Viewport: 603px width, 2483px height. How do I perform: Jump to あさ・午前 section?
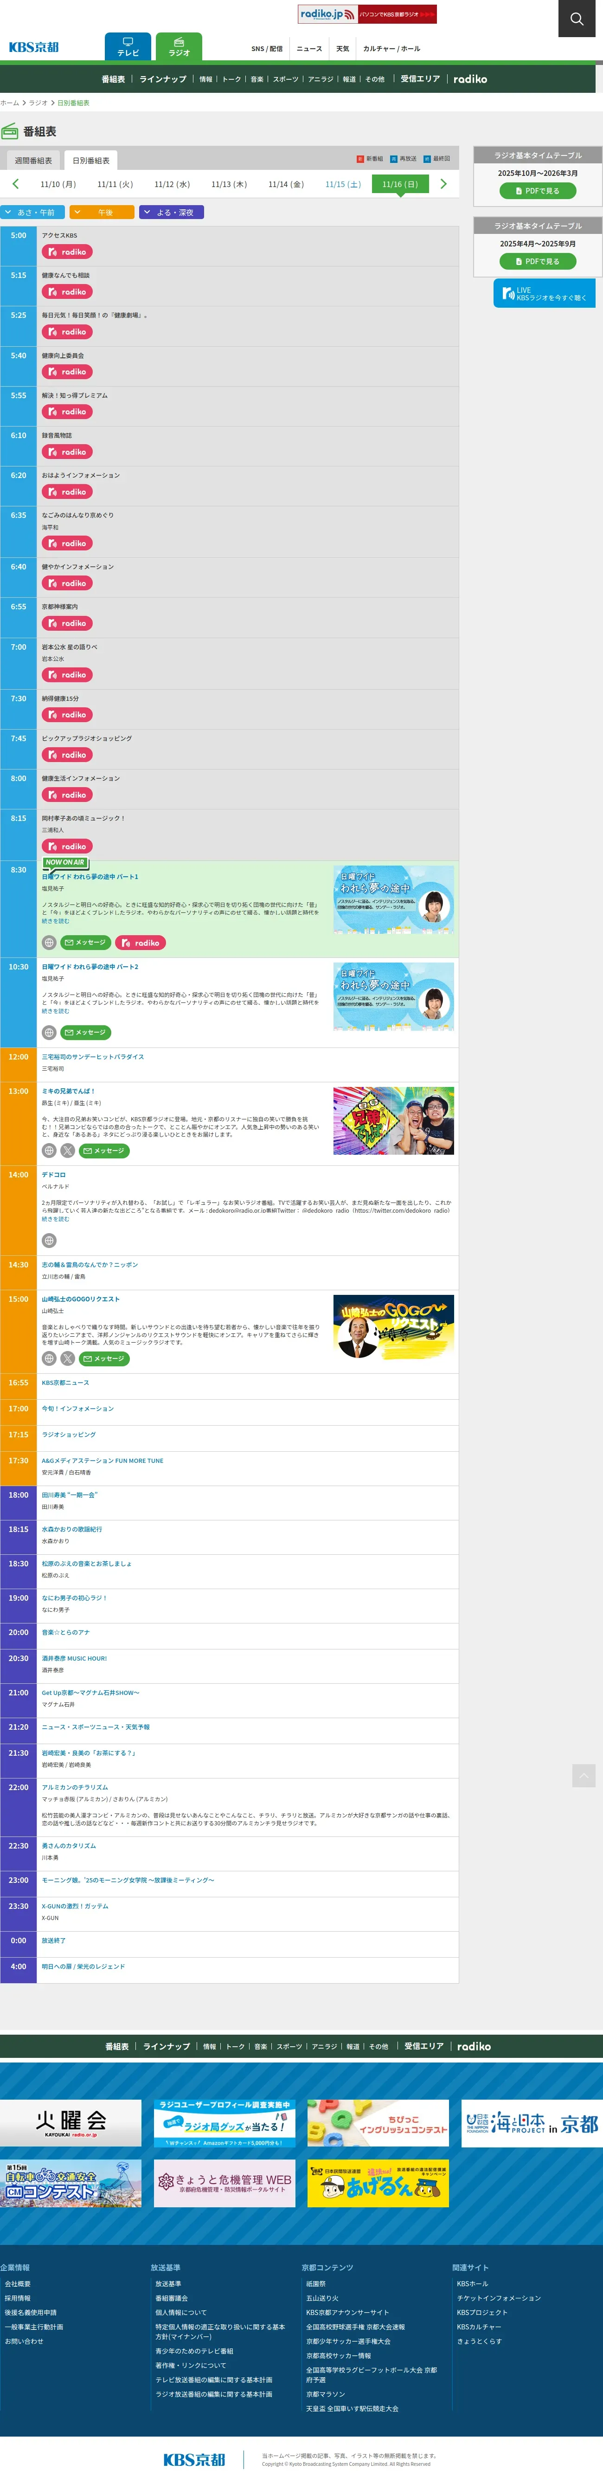pyautogui.click(x=33, y=212)
